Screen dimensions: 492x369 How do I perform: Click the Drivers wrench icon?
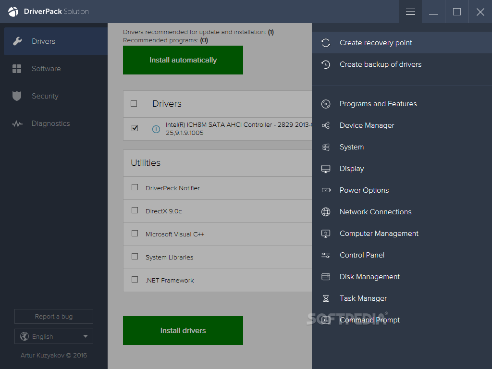pyautogui.click(x=17, y=41)
